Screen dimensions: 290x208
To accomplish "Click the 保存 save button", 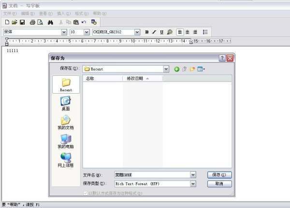I will click(219, 175).
